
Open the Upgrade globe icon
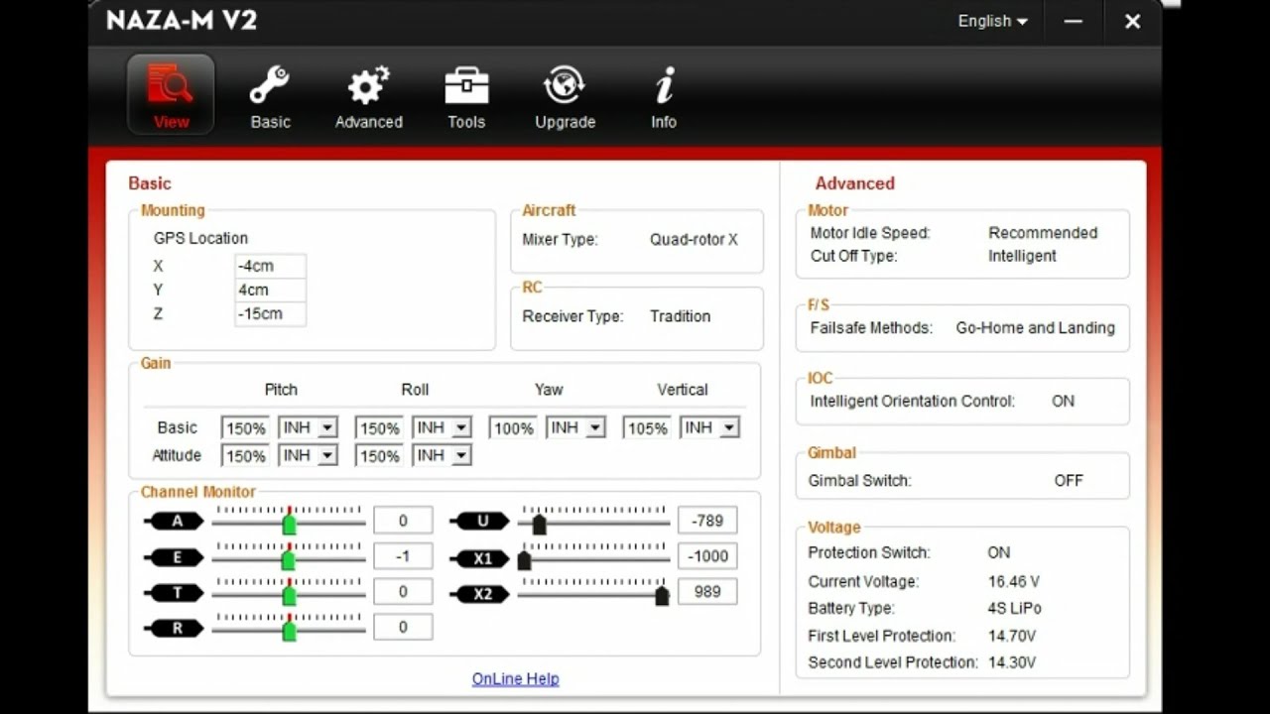[x=565, y=86]
